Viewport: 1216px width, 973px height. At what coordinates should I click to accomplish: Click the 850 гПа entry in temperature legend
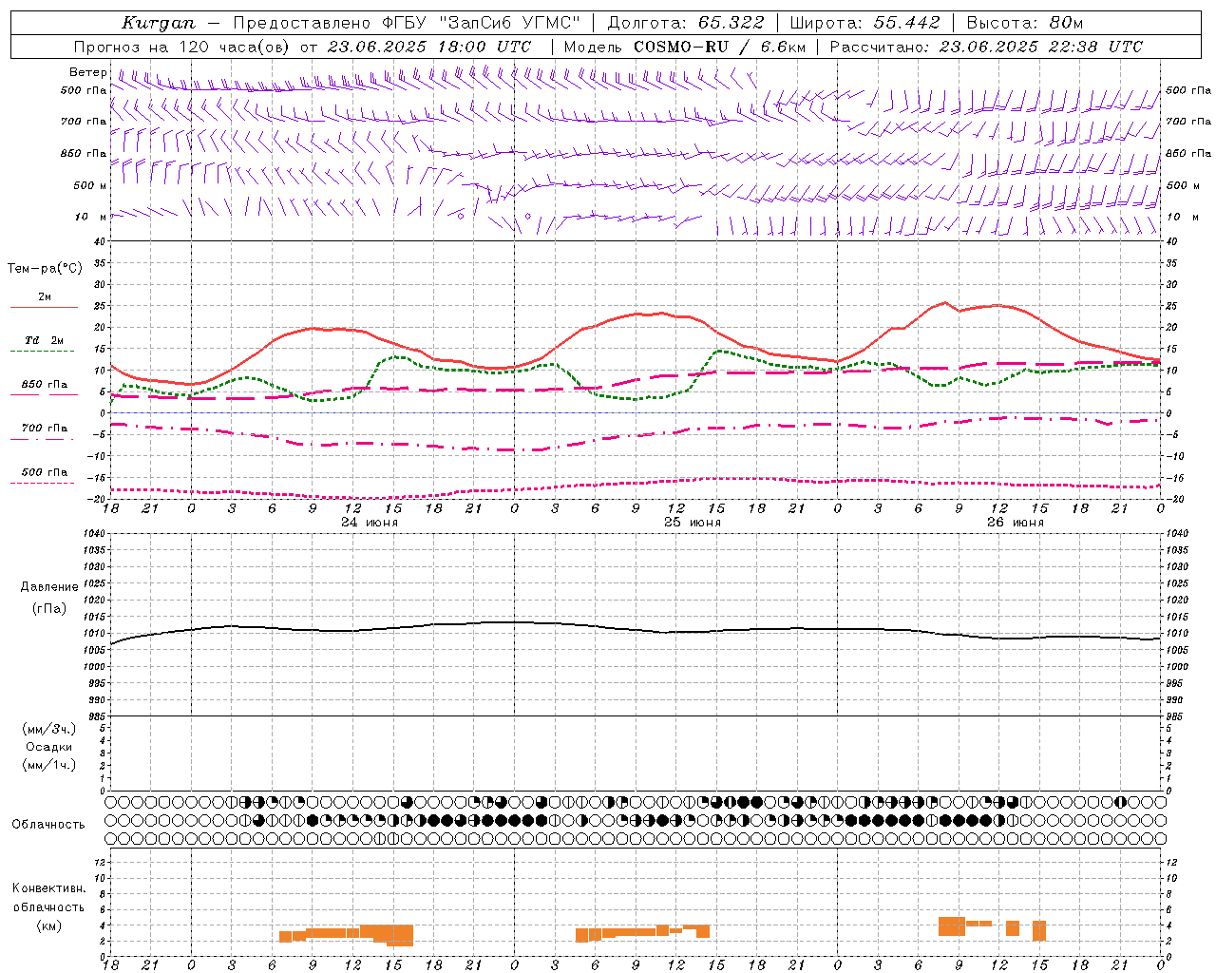point(45,385)
